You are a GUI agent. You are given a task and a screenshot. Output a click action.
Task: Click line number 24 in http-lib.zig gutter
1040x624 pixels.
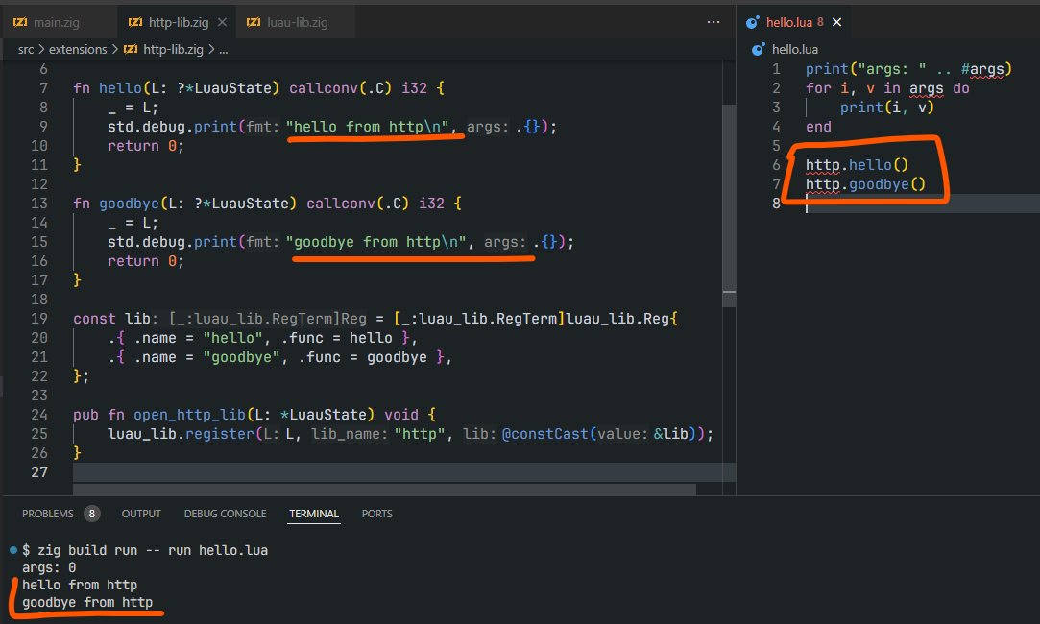[39, 415]
